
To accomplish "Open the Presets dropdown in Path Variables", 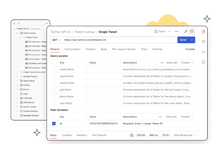I will 187,117.
